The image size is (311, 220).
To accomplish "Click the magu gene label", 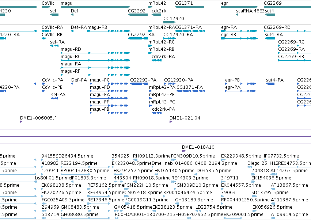I will (x=67, y=3).
